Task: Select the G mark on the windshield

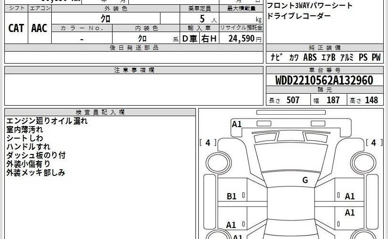Action: click(x=305, y=180)
